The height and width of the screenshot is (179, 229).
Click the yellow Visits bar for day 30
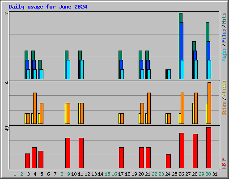tap(207, 113)
